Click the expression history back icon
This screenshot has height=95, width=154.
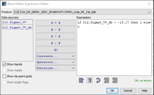point(107,80)
